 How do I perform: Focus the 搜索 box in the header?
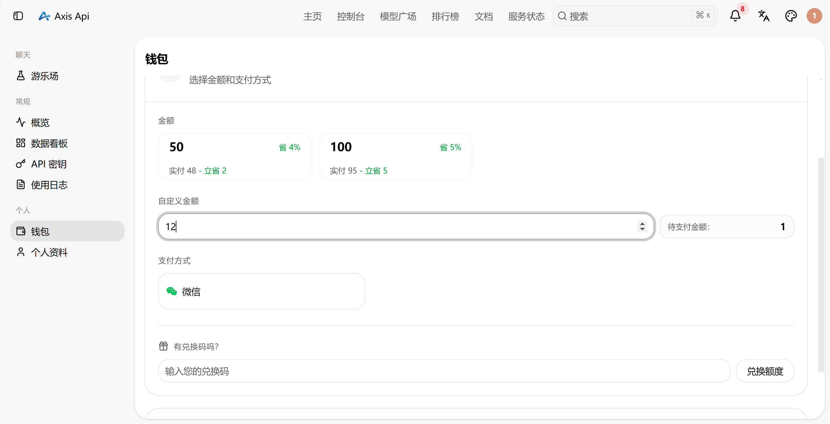635,16
